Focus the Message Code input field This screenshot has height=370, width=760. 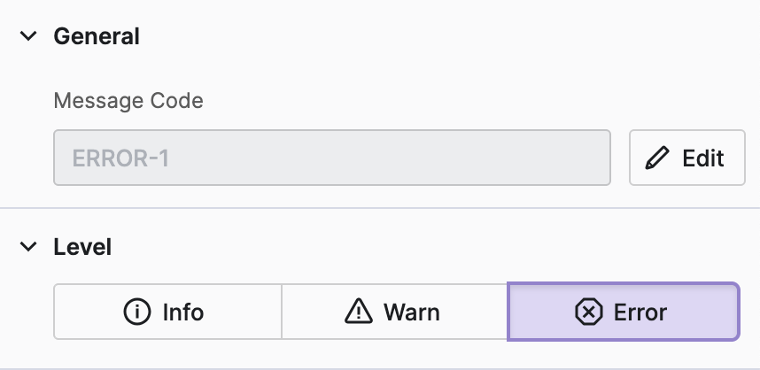pos(332,158)
